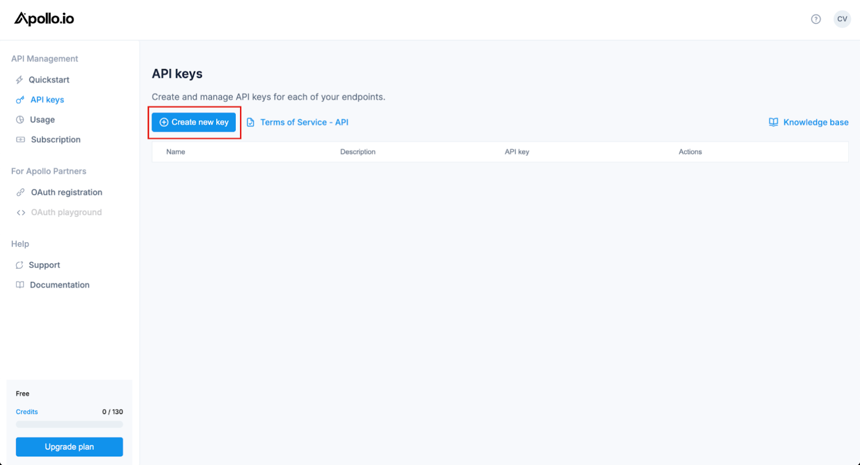This screenshot has width=860, height=465.
Task: Click the Support icon in sidebar
Action: coord(19,265)
